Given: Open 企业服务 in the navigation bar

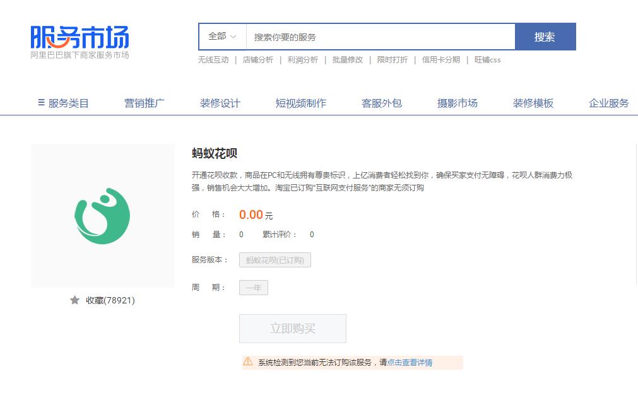Looking at the screenshot, I should point(608,103).
